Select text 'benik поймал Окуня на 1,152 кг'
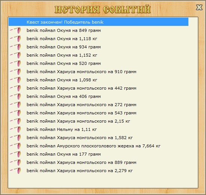206x195 pixels. (x=62, y=55)
